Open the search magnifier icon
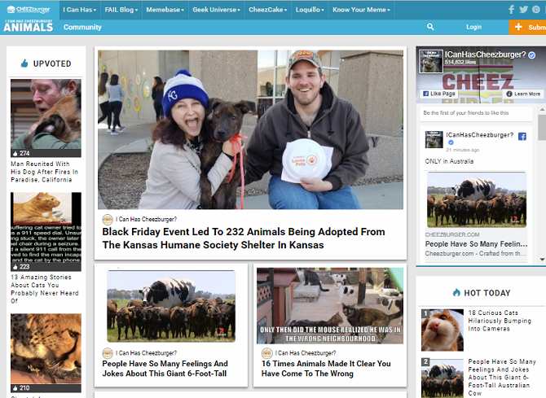 430,27
